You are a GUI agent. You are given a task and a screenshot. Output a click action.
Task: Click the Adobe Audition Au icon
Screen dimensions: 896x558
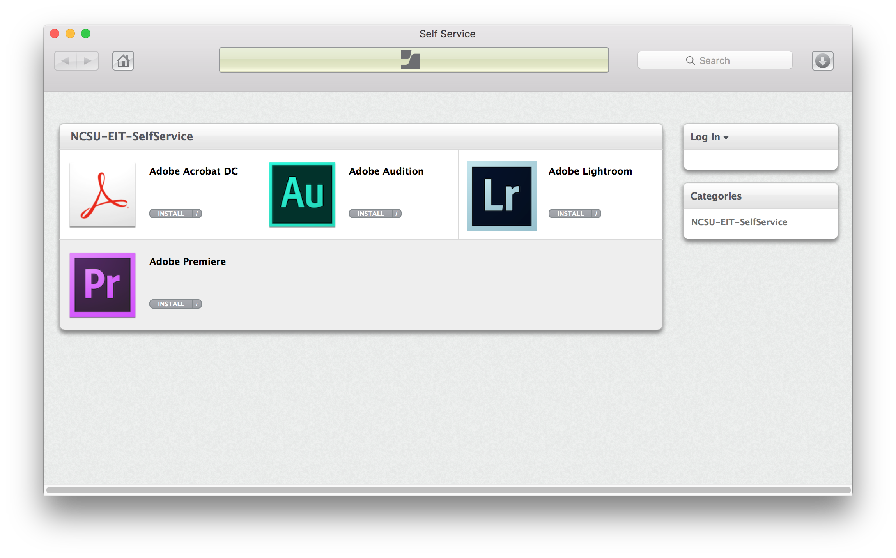pos(302,195)
